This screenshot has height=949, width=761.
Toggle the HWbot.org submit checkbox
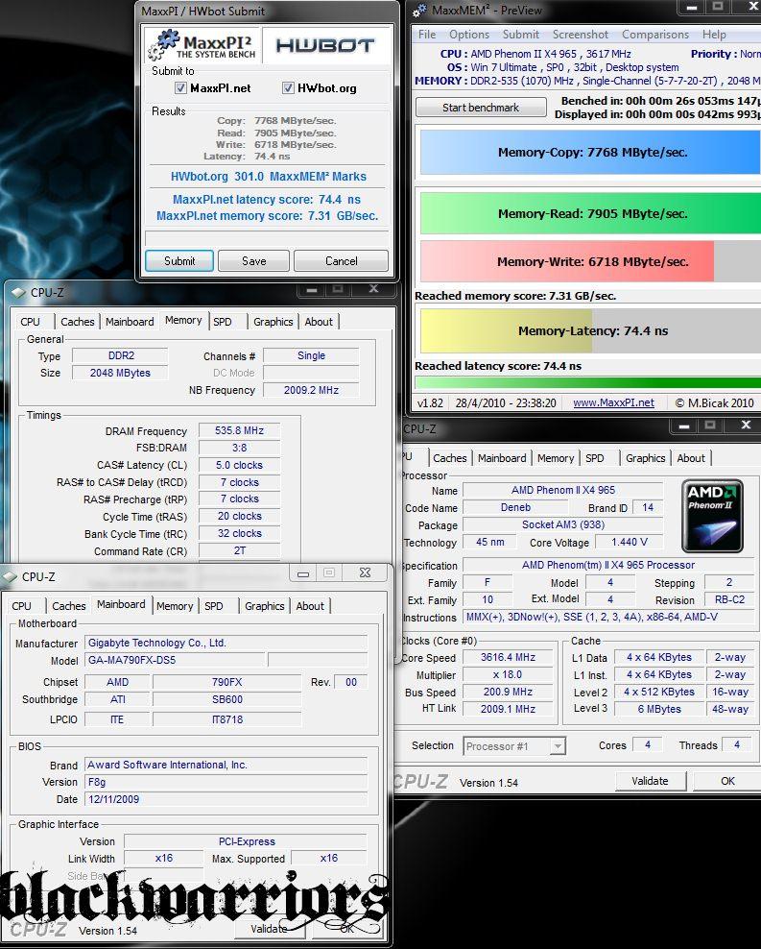288,88
